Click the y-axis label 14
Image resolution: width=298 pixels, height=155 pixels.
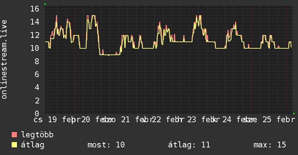pos(35,22)
